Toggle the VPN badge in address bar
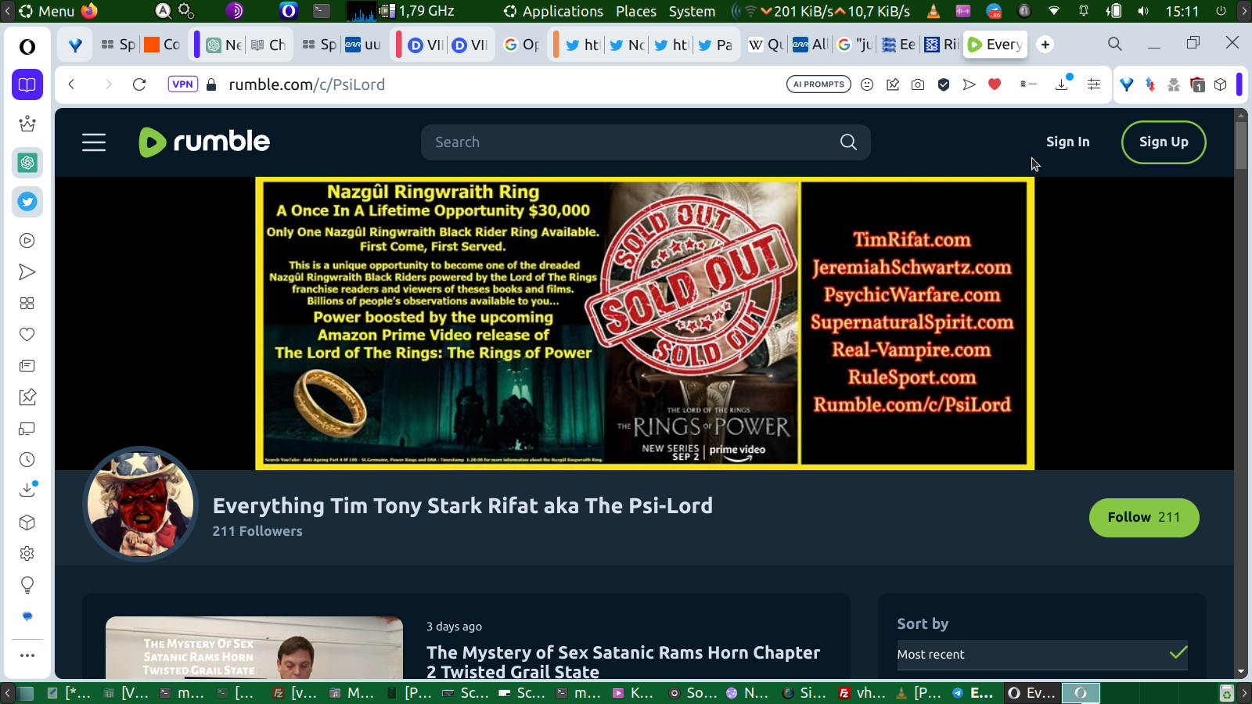This screenshot has height=704, width=1252. click(183, 84)
